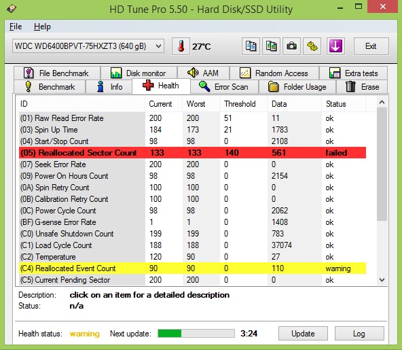Switch to the Extra tests tab
This screenshot has width=402, height=350.
[353, 73]
